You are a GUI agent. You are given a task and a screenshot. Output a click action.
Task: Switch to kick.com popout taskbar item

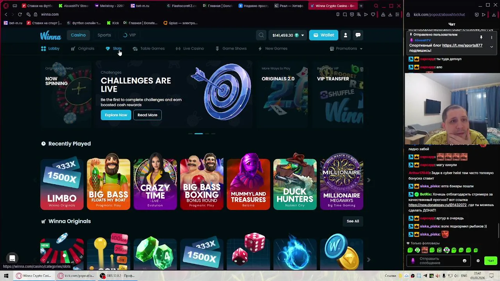point(76,276)
